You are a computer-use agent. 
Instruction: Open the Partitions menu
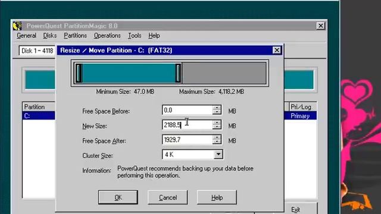[x=76, y=36]
